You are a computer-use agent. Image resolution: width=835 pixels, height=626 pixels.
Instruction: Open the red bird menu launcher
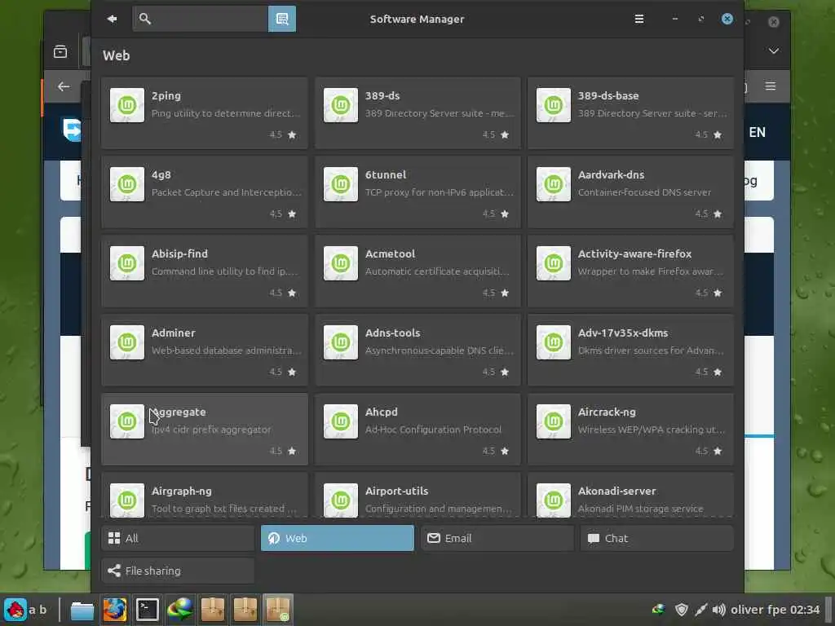(15, 610)
